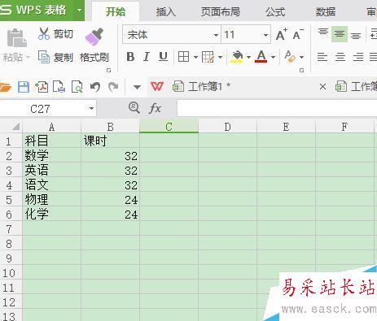Image resolution: width=377 pixels, height=321 pixels.
Task: Undo the last action
Action: [x=95, y=87]
